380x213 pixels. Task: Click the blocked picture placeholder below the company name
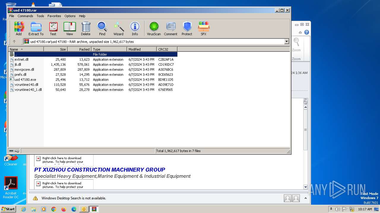pos(64,185)
